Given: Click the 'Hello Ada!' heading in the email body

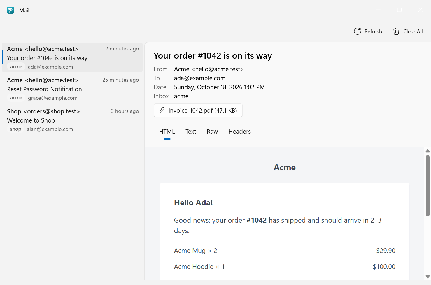Looking at the screenshot, I should (x=193, y=203).
